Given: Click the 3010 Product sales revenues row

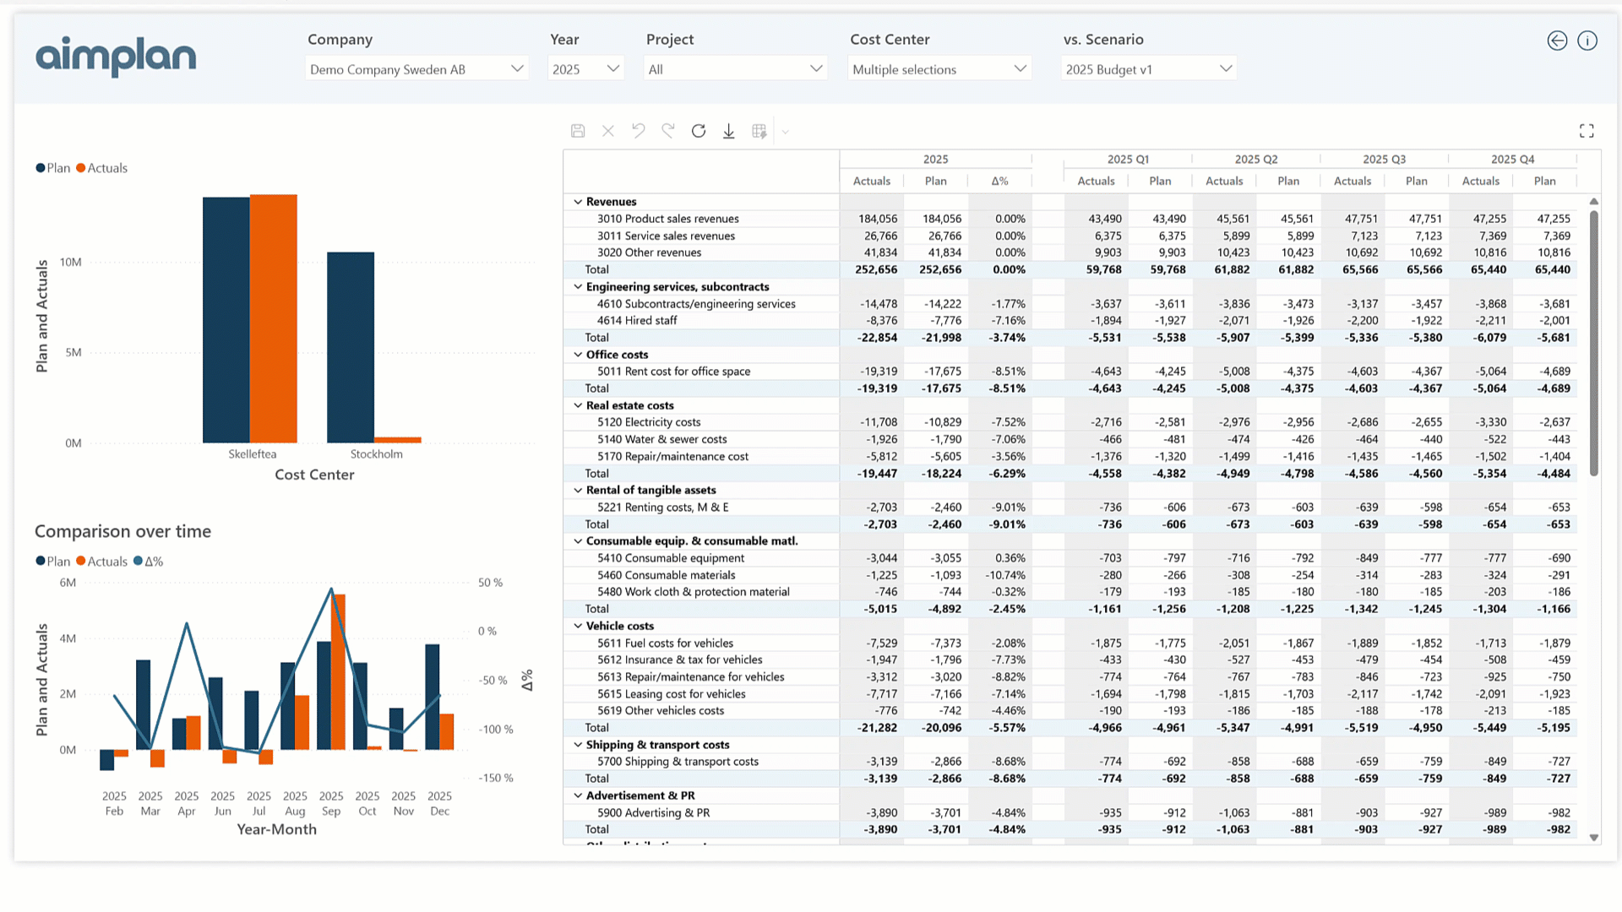Looking at the screenshot, I should pos(669,219).
